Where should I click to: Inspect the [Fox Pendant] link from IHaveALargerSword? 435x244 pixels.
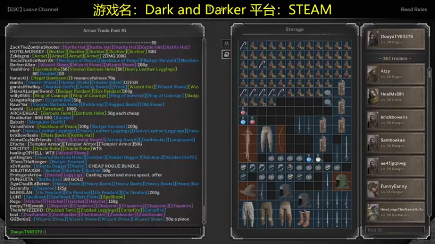click(108, 91)
